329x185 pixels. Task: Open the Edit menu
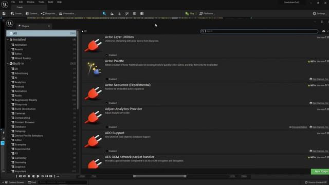21,2
